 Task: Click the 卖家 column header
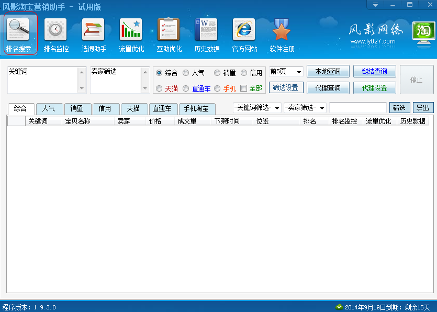point(130,121)
